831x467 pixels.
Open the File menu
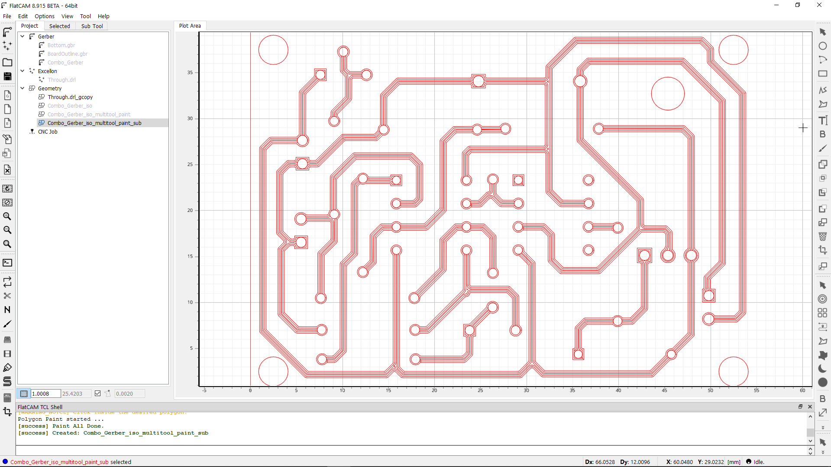(x=7, y=16)
